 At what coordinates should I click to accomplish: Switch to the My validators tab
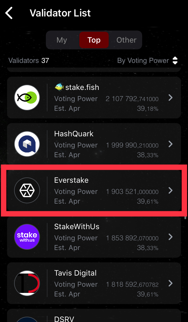pyautogui.click(x=62, y=40)
